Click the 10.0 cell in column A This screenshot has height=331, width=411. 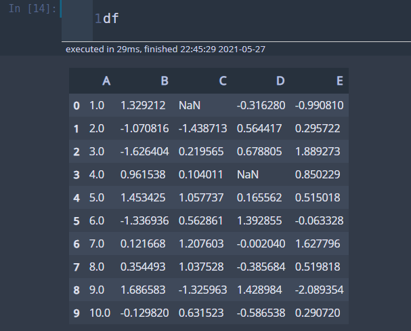(x=100, y=313)
